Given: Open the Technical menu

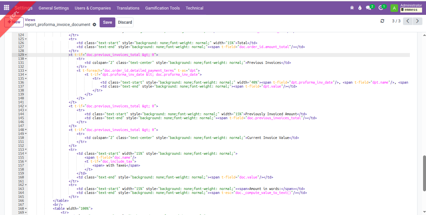Looking at the screenshot, I should (x=194, y=8).
